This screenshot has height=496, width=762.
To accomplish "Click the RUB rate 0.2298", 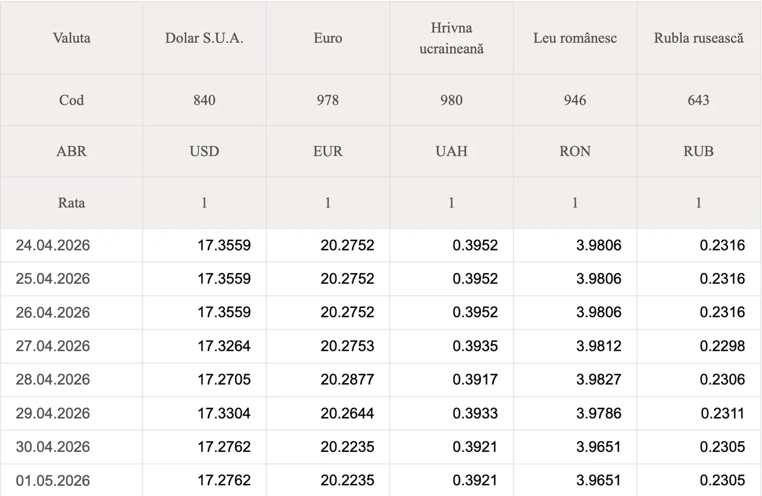I will click(722, 346).
